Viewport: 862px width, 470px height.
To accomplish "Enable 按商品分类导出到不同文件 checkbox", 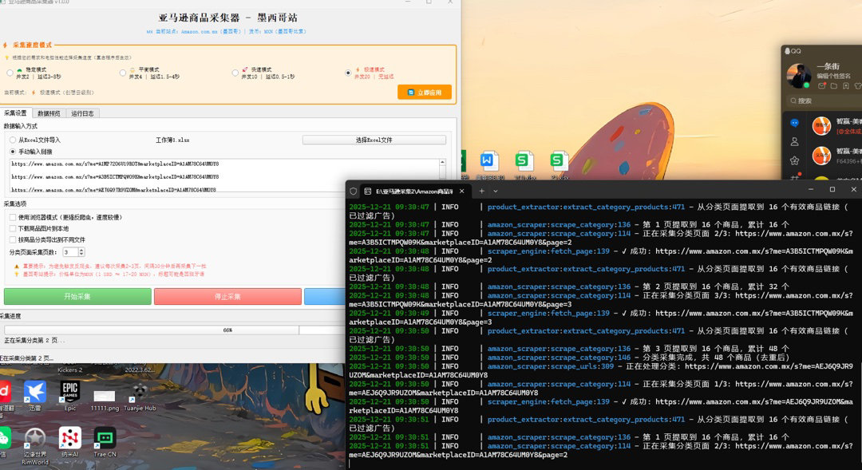I will click(x=13, y=239).
